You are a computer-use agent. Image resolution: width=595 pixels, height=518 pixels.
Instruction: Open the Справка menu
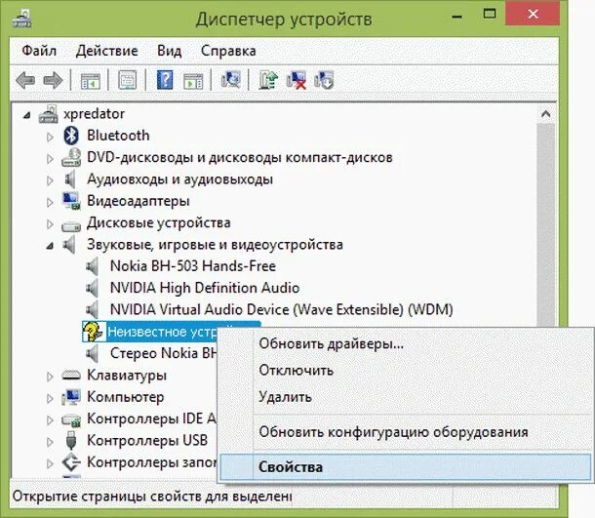pos(228,51)
